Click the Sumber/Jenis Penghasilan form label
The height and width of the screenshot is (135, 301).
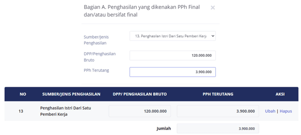[96, 40]
